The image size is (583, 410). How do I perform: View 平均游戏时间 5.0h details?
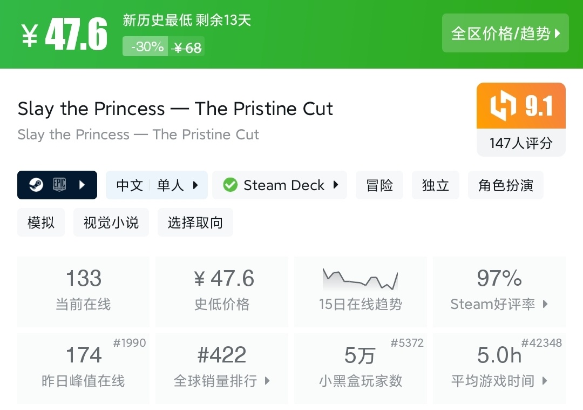(x=499, y=368)
